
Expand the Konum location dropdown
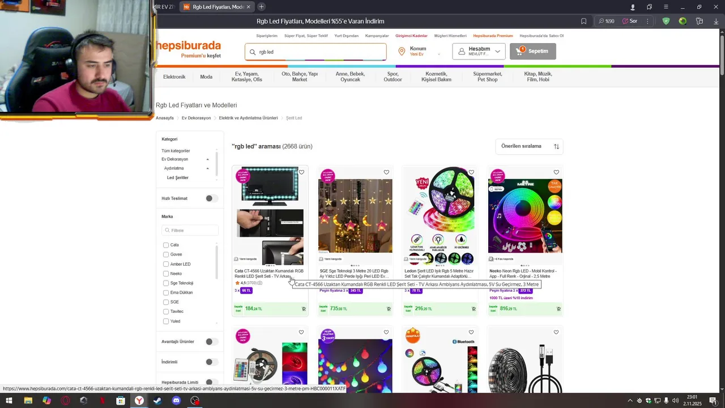[x=438, y=54]
